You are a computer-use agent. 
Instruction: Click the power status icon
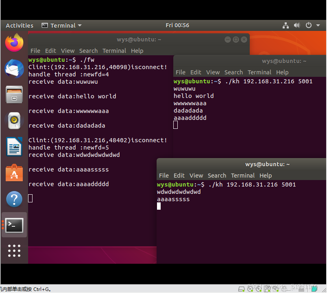(x=308, y=25)
